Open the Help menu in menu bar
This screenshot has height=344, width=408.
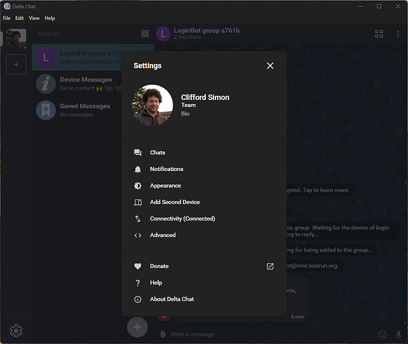tap(50, 18)
